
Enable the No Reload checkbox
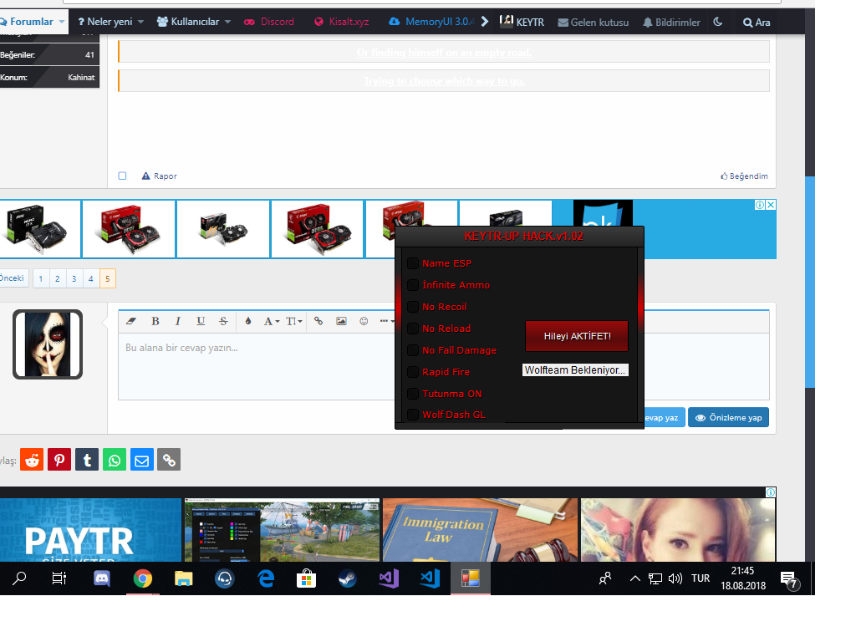pyautogui.click(x=413, y=329)
